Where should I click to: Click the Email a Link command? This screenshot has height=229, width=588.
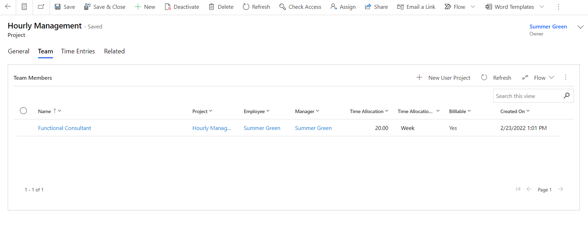(x=416, y=7)
